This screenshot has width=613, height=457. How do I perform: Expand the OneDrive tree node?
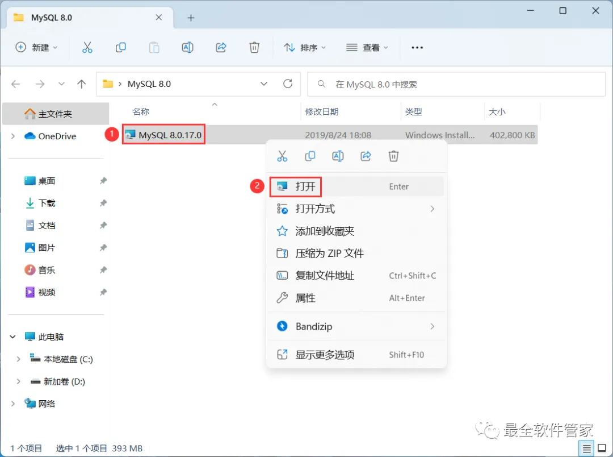(x=13, y=136)
